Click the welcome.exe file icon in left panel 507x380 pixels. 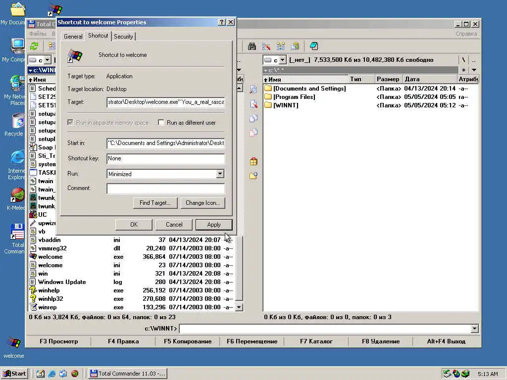pyautogui.click(x=33, y=257)
